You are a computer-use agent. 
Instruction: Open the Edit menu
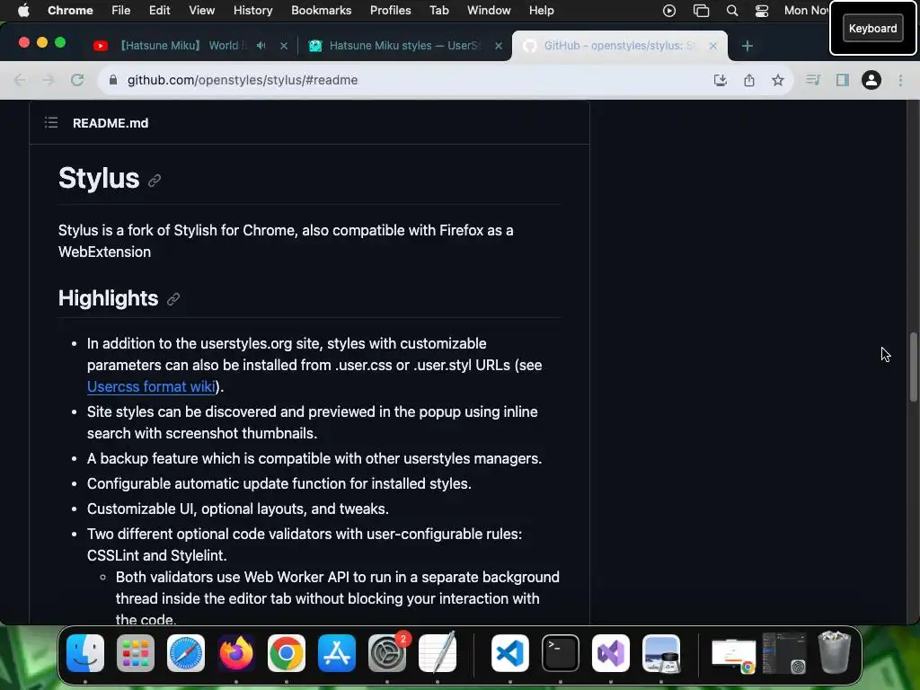tap(159, 11)
